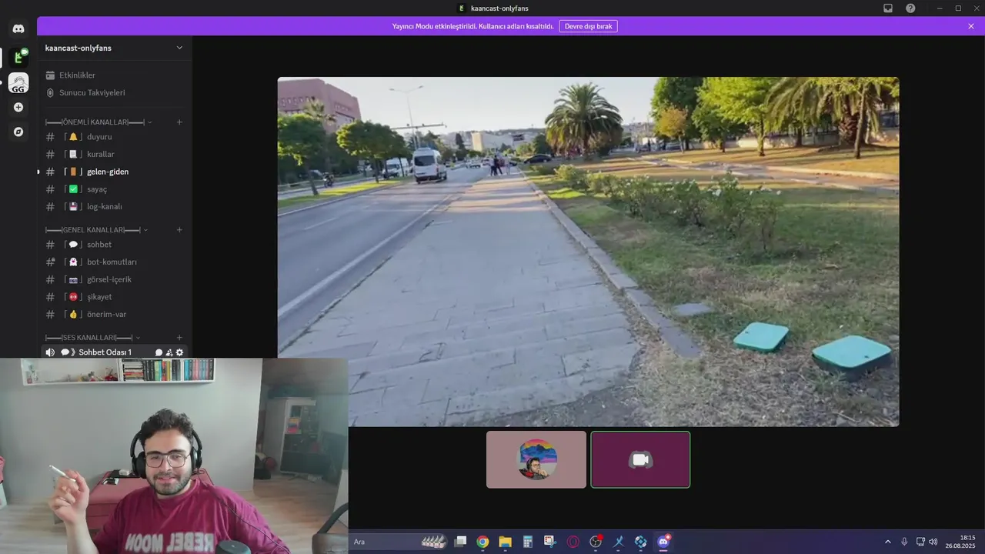Switch to Discord from taskbar
Image resolution: width=985 pixels, height=554 pixels.
663,542
